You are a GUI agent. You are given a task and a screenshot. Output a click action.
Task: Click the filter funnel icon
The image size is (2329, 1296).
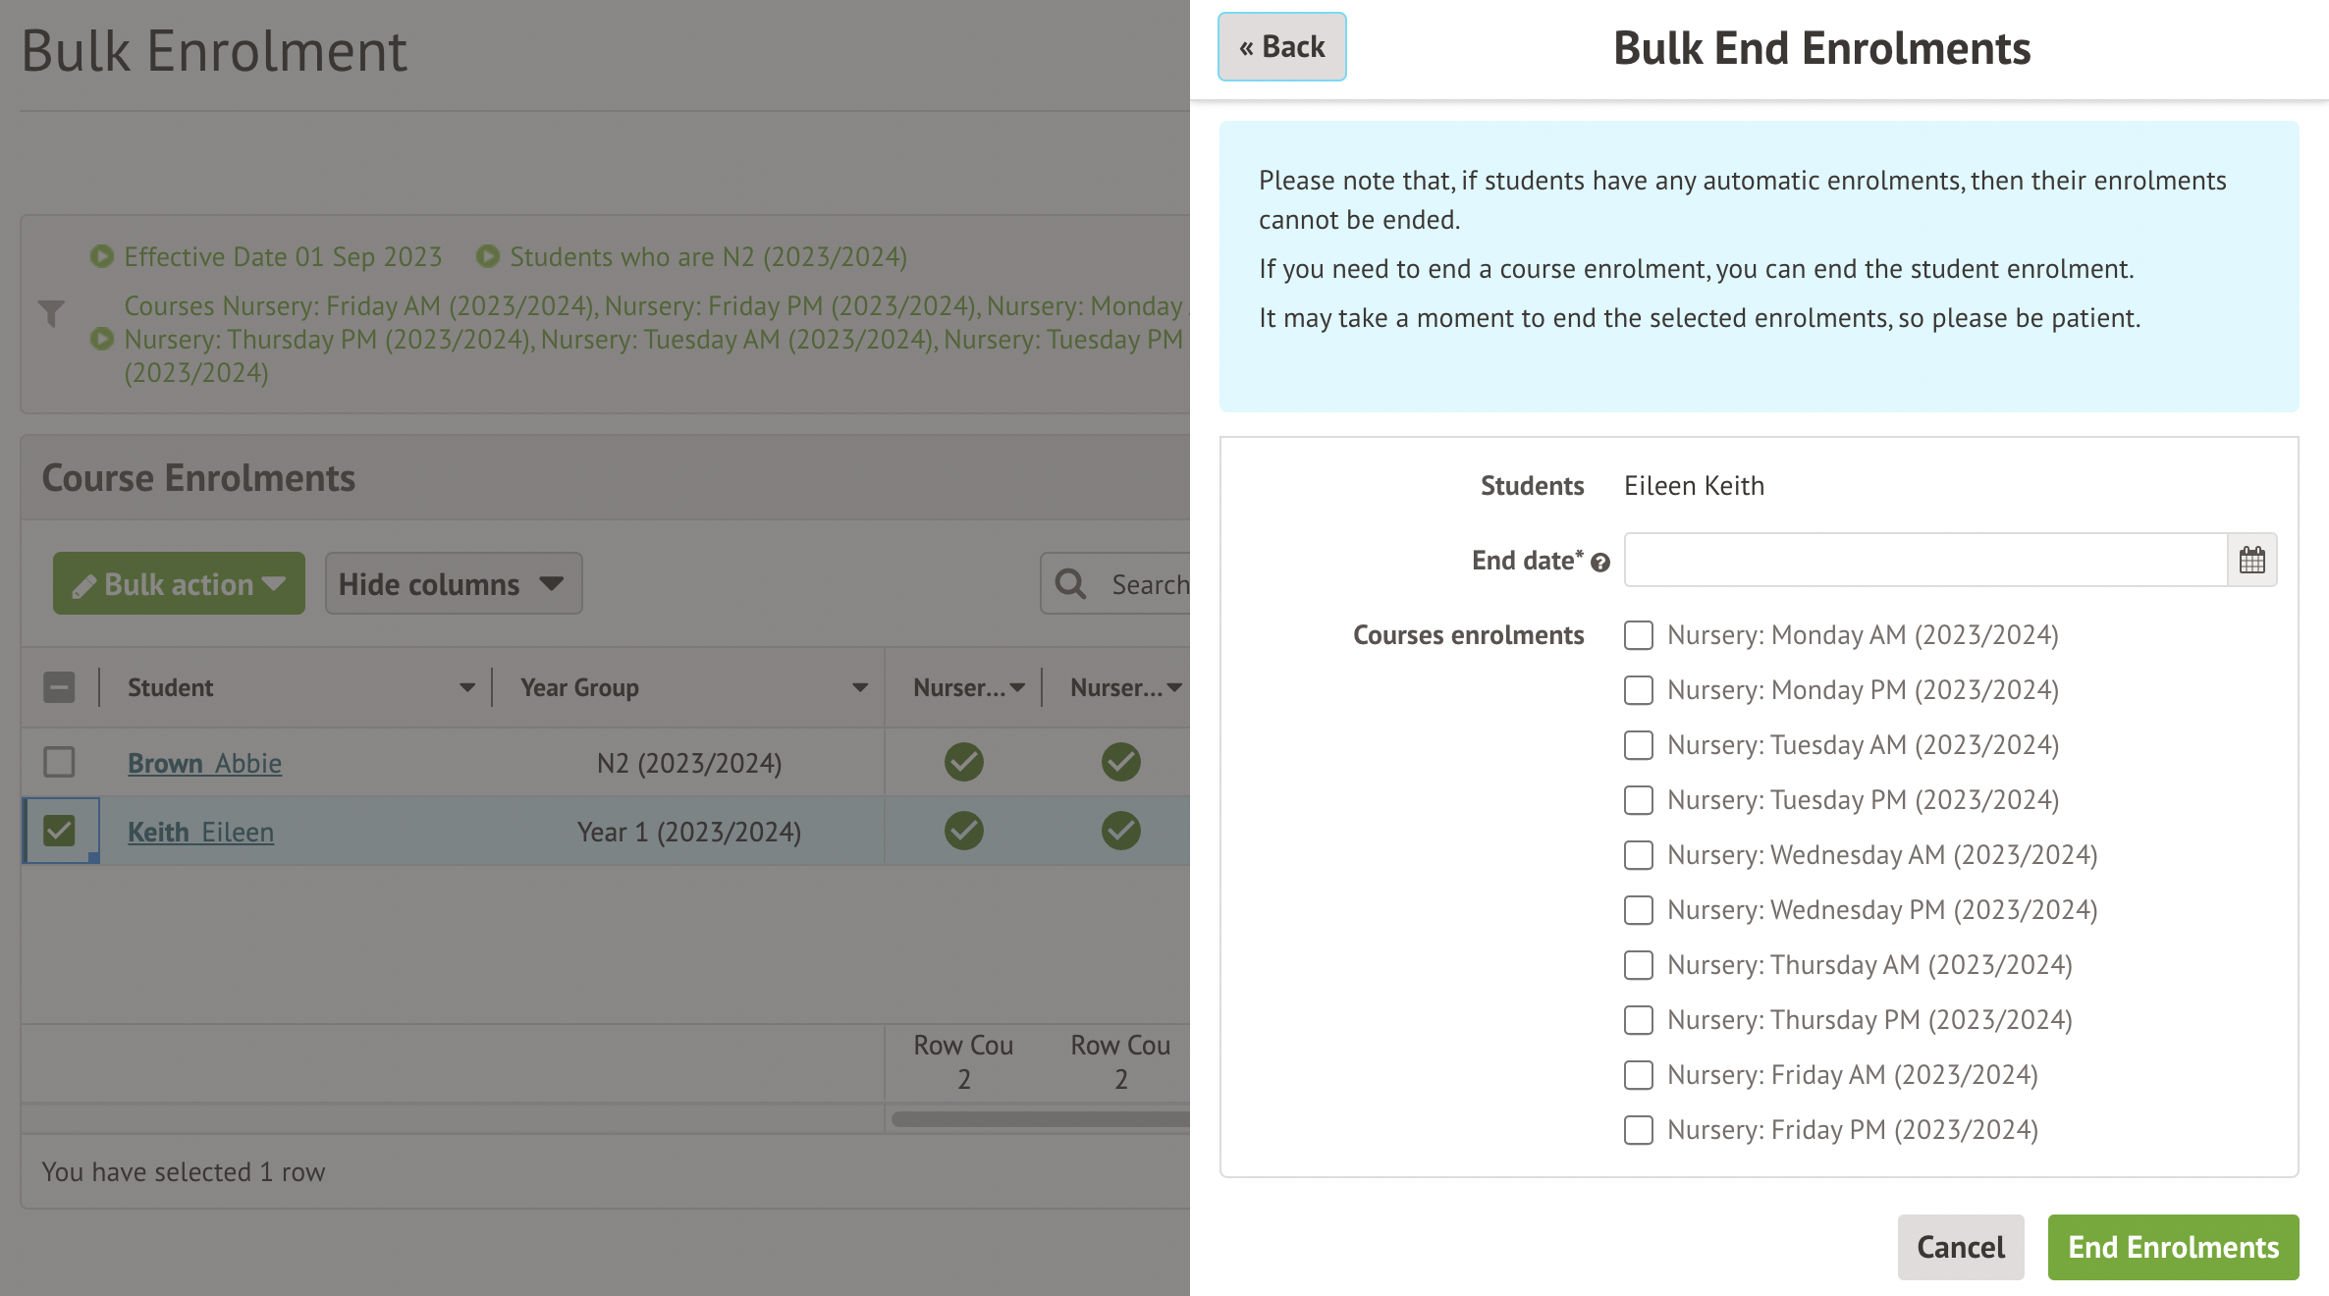tap(51, 313)
